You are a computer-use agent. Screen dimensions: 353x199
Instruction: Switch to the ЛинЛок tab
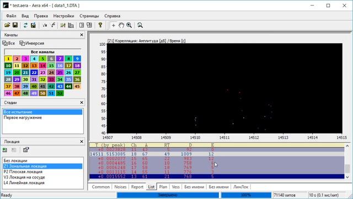click(x=240, y=187)
